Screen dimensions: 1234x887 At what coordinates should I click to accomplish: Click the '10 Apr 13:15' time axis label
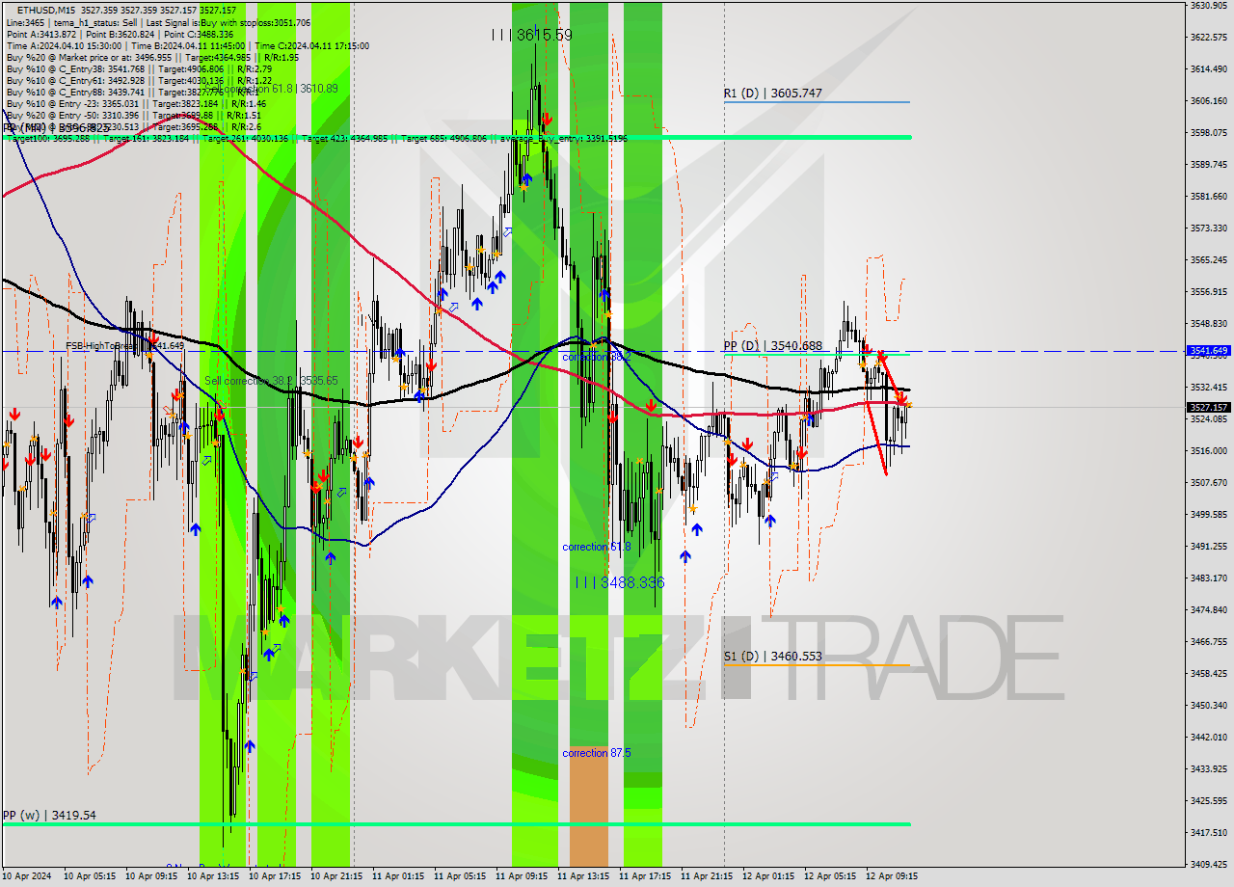tap(214, 876)
